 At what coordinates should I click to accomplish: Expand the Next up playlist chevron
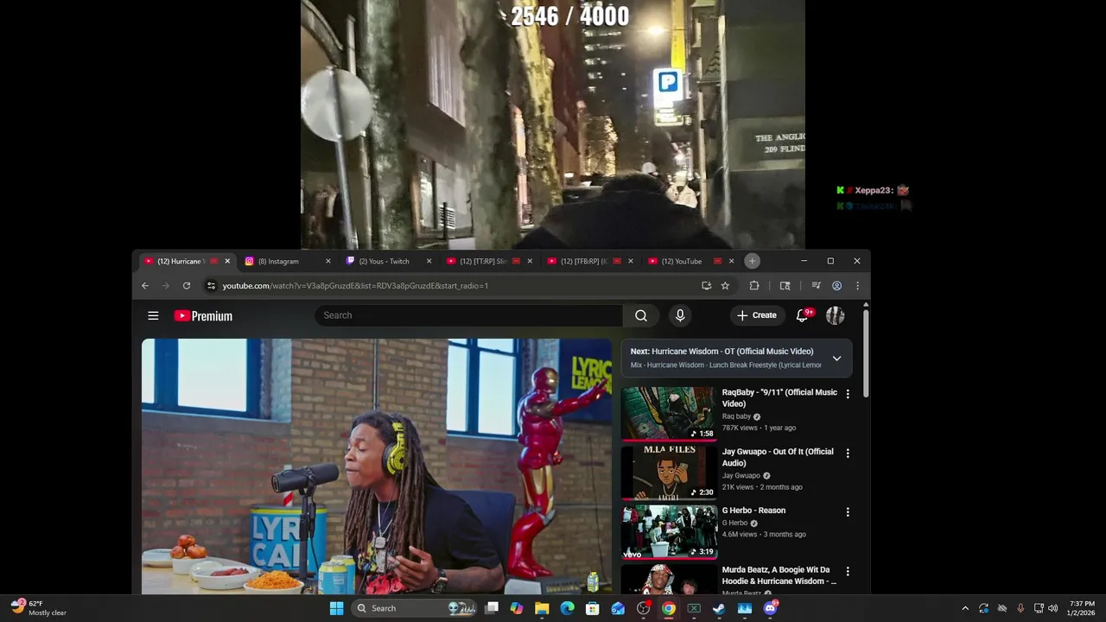tap(836, 359)
